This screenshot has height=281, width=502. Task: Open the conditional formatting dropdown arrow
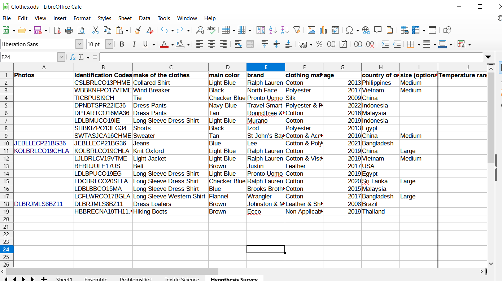tap(469, 44)
